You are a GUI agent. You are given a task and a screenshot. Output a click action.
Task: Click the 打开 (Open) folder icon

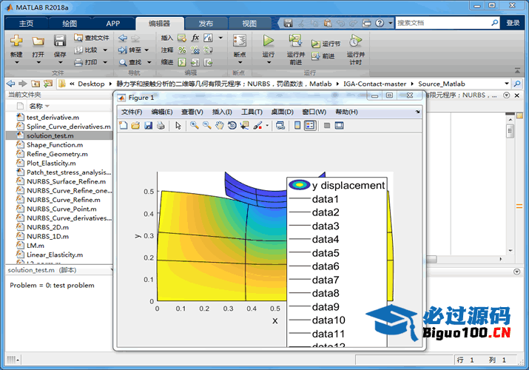pyautogui.click(x=38, y=41)
